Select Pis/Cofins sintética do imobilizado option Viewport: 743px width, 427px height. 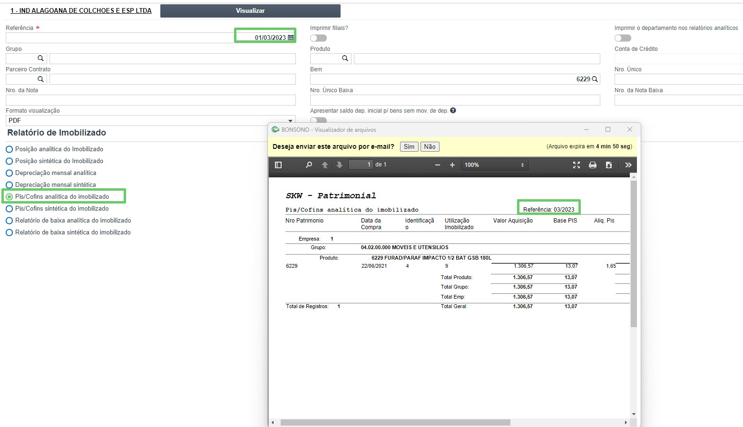9,209
